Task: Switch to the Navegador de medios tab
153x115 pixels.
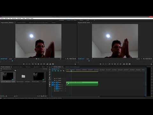Action: click(18, 67)
